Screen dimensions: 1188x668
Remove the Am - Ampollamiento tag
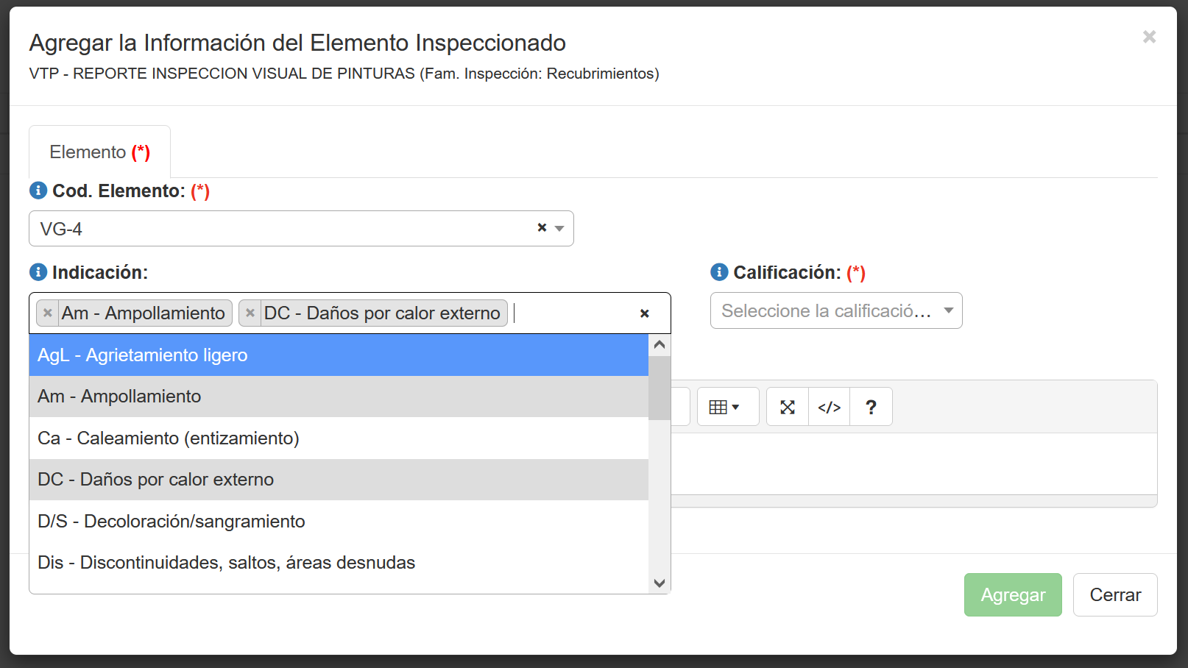click(x=48, y=313)
